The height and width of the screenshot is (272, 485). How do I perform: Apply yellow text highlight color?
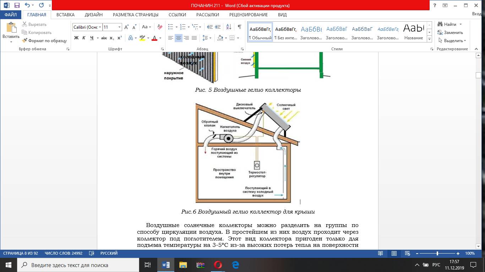tap(142, 38)
